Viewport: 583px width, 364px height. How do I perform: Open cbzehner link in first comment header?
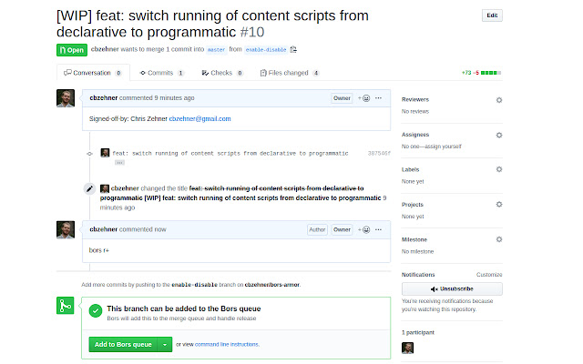tap(103, 97)
